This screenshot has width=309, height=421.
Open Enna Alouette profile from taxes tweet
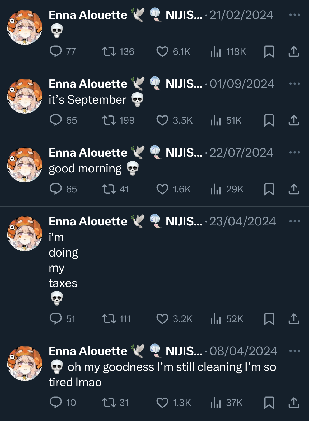point(88,221)
